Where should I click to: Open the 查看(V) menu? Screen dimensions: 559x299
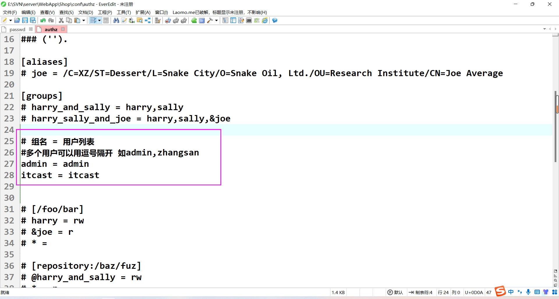tap(47, 12)
